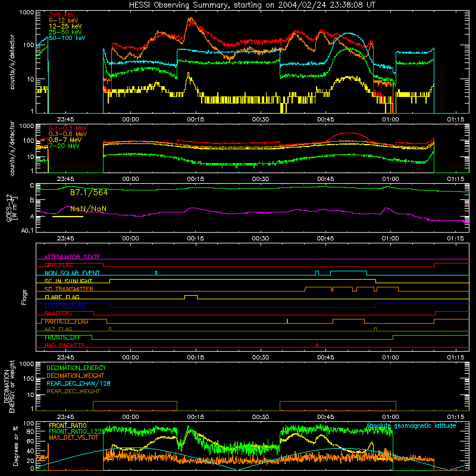Select the GAP_FLAG label
The height and width of the screenshot is (476, 476).
tap(58, 265)
